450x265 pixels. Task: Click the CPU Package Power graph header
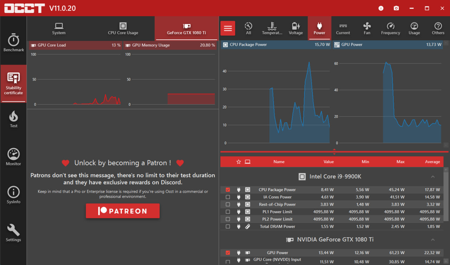pos(276,45)
